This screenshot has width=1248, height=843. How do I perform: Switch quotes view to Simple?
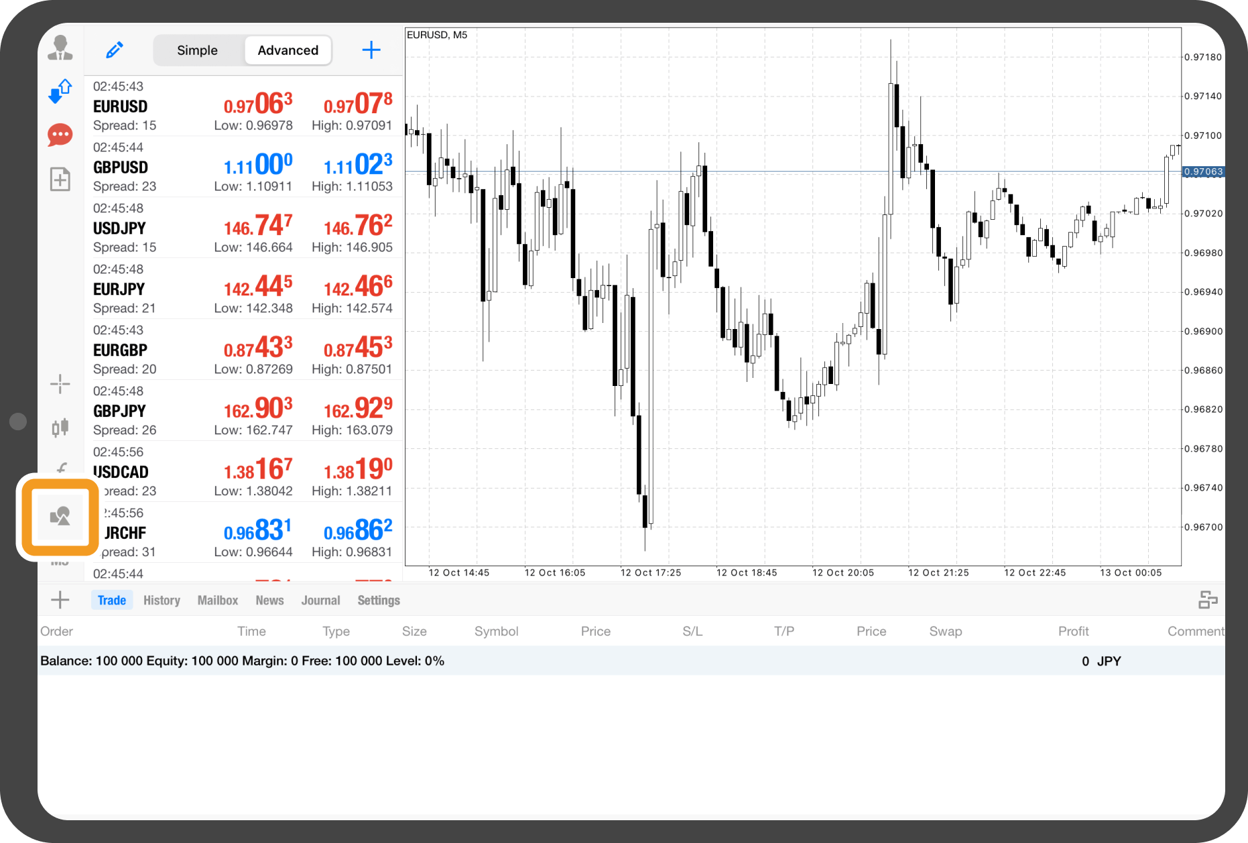[197, 50]
